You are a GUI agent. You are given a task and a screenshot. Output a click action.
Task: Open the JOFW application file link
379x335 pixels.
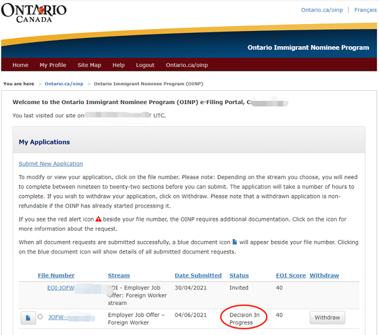point(62,317)
